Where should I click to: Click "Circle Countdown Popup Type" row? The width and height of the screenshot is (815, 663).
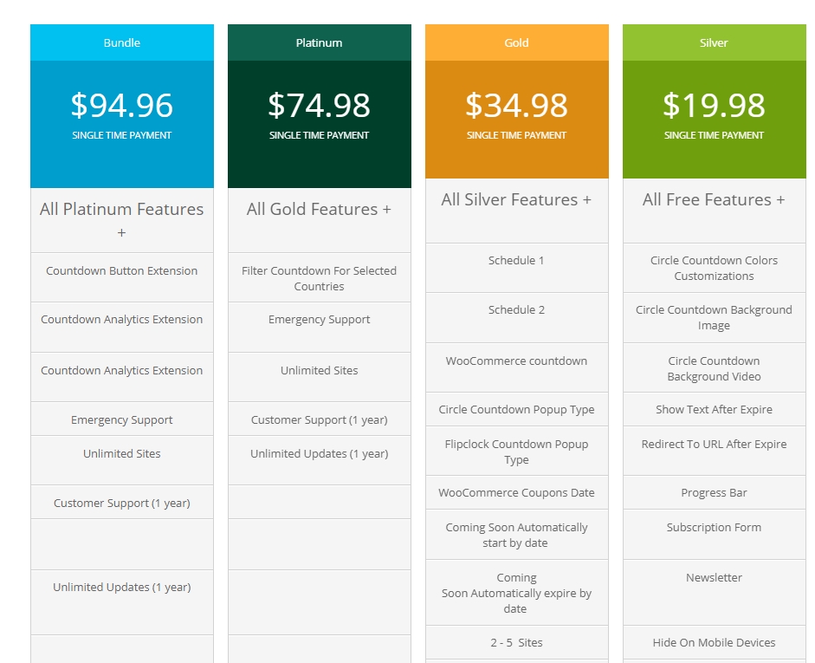point(517,409)
